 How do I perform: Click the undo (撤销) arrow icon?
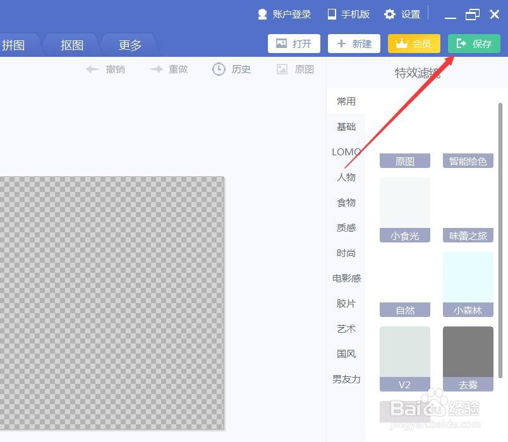[x=94, y=69]
